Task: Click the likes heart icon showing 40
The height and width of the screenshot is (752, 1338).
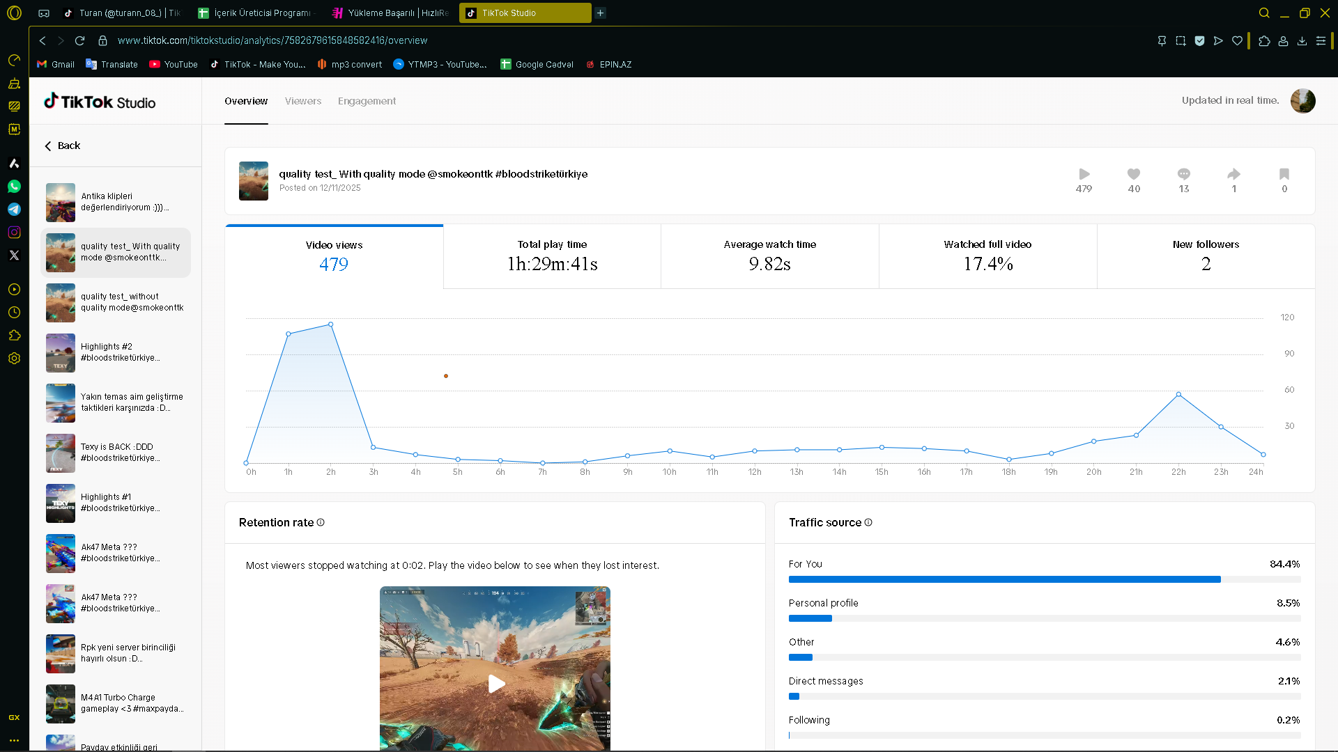Action: click(x=1134, y=174)
